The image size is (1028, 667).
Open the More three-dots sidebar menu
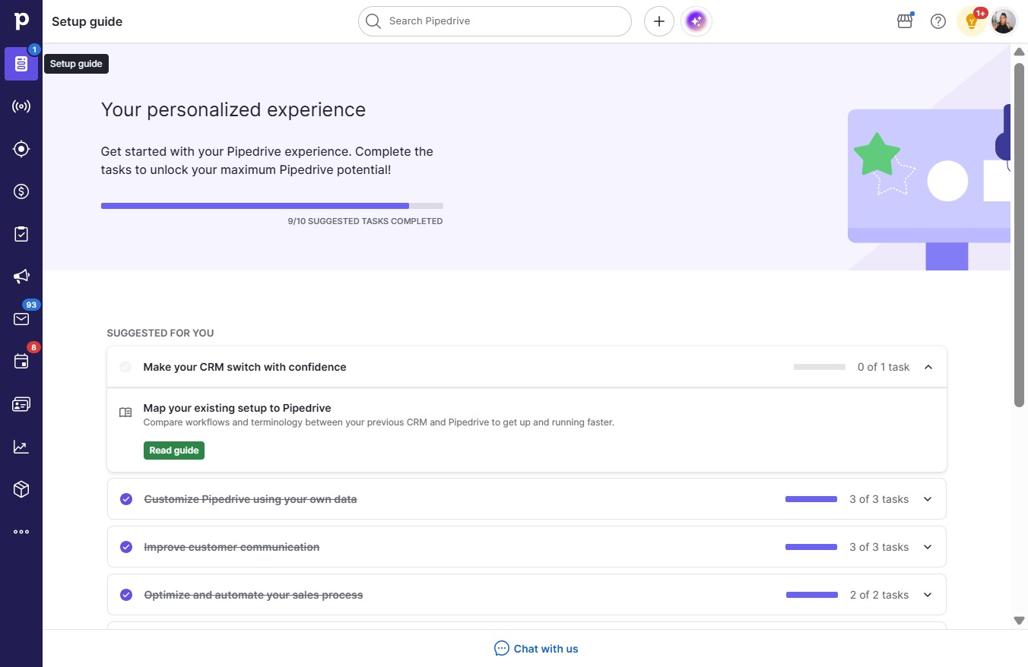point(21,532)
